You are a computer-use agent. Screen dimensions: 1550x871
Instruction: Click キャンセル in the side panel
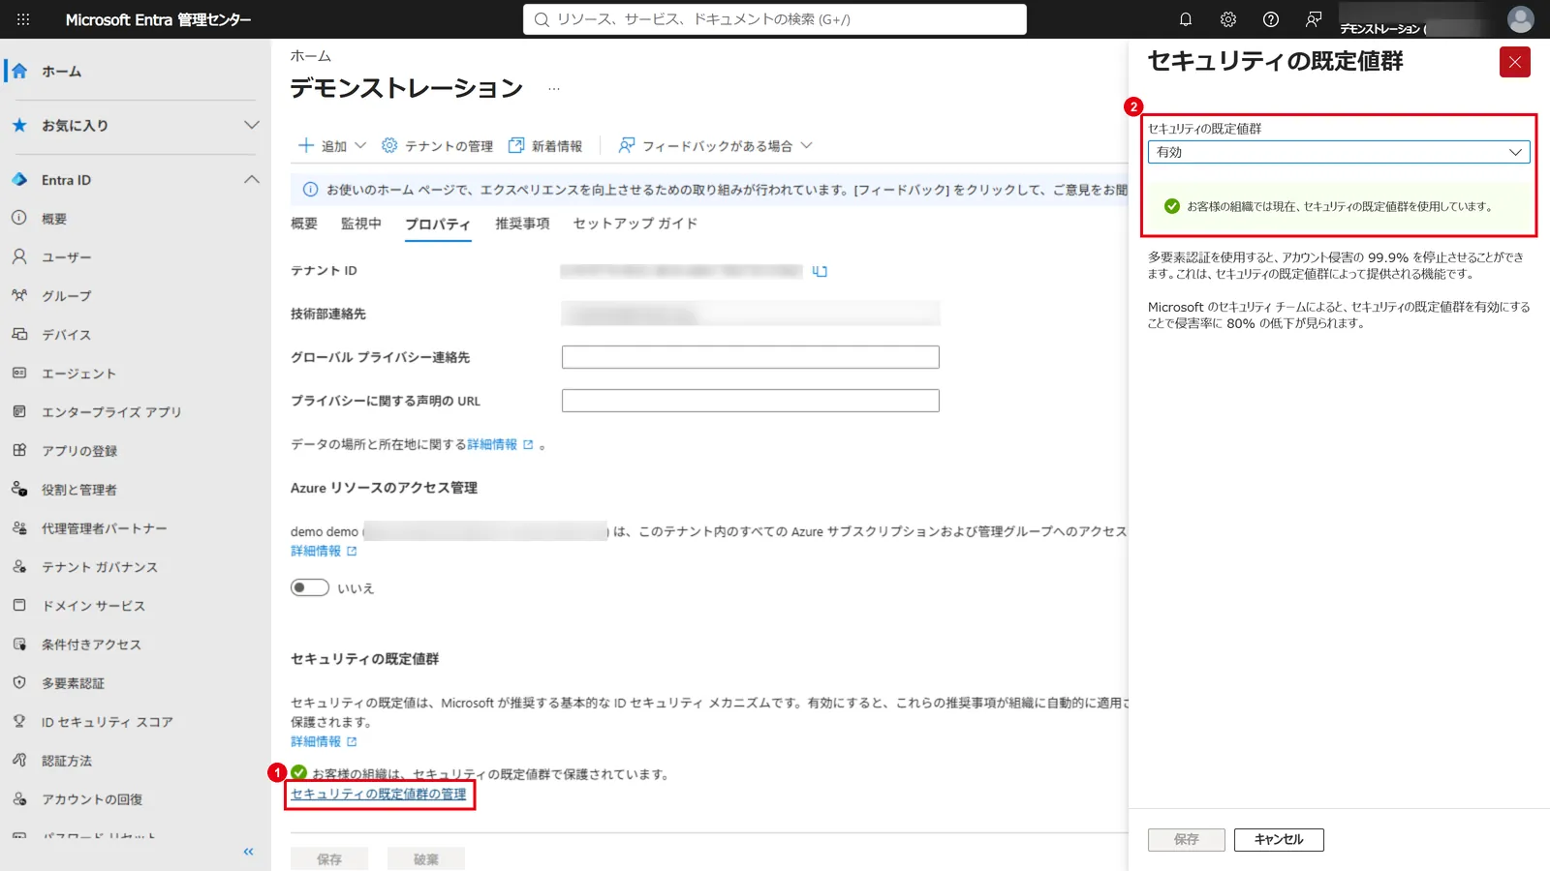click(1279, 839)
